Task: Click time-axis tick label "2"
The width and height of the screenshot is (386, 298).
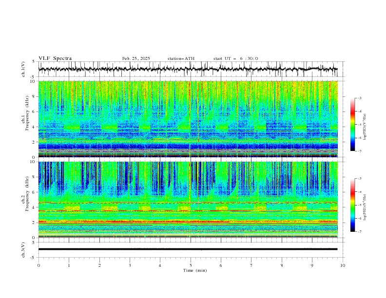Action: click(99, 265)
